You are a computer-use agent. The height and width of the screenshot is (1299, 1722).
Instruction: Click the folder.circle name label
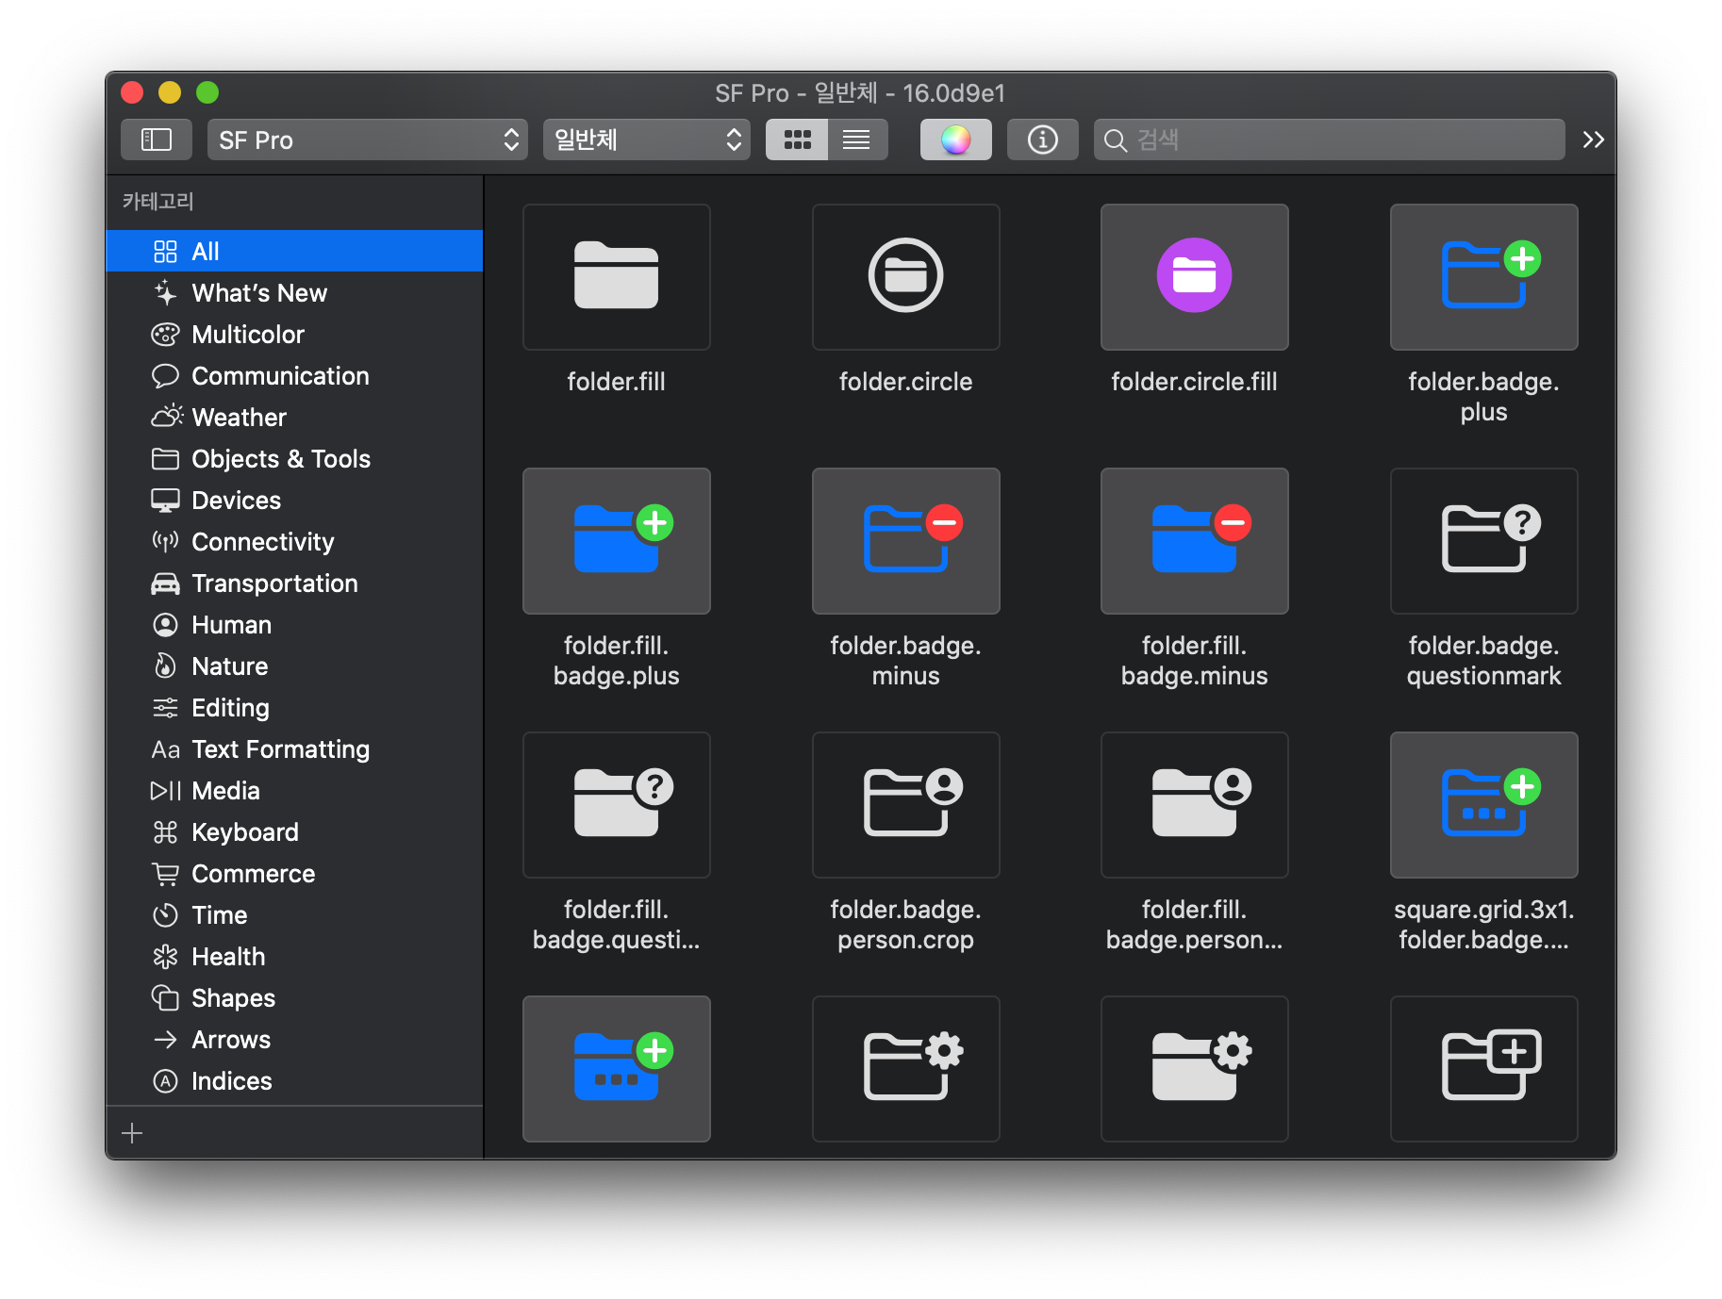pos(905,382)
